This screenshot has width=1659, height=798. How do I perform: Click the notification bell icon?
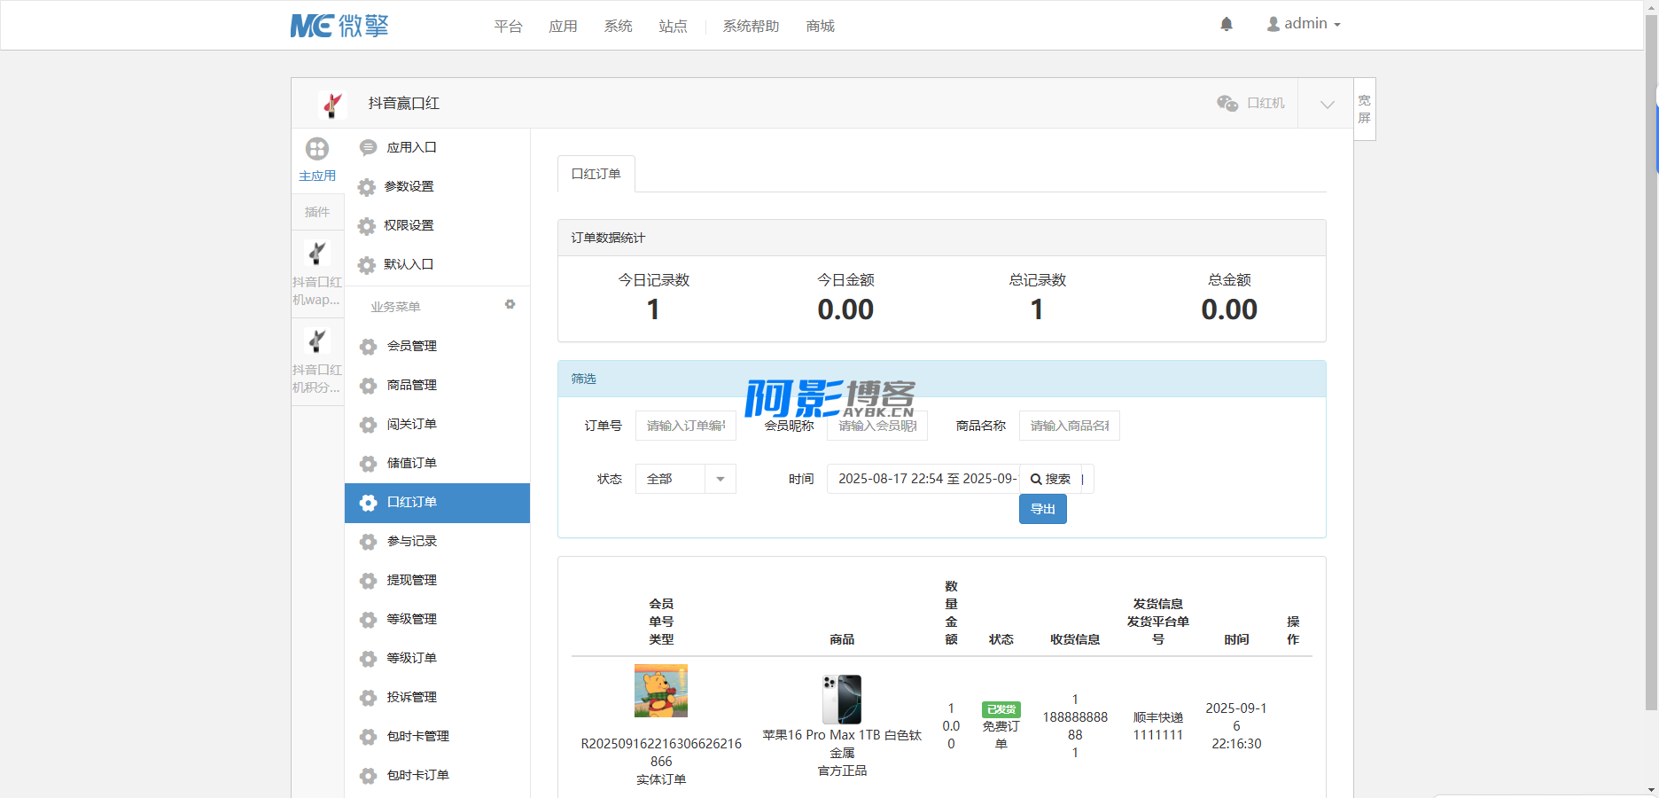click(x=1227, y=24)
